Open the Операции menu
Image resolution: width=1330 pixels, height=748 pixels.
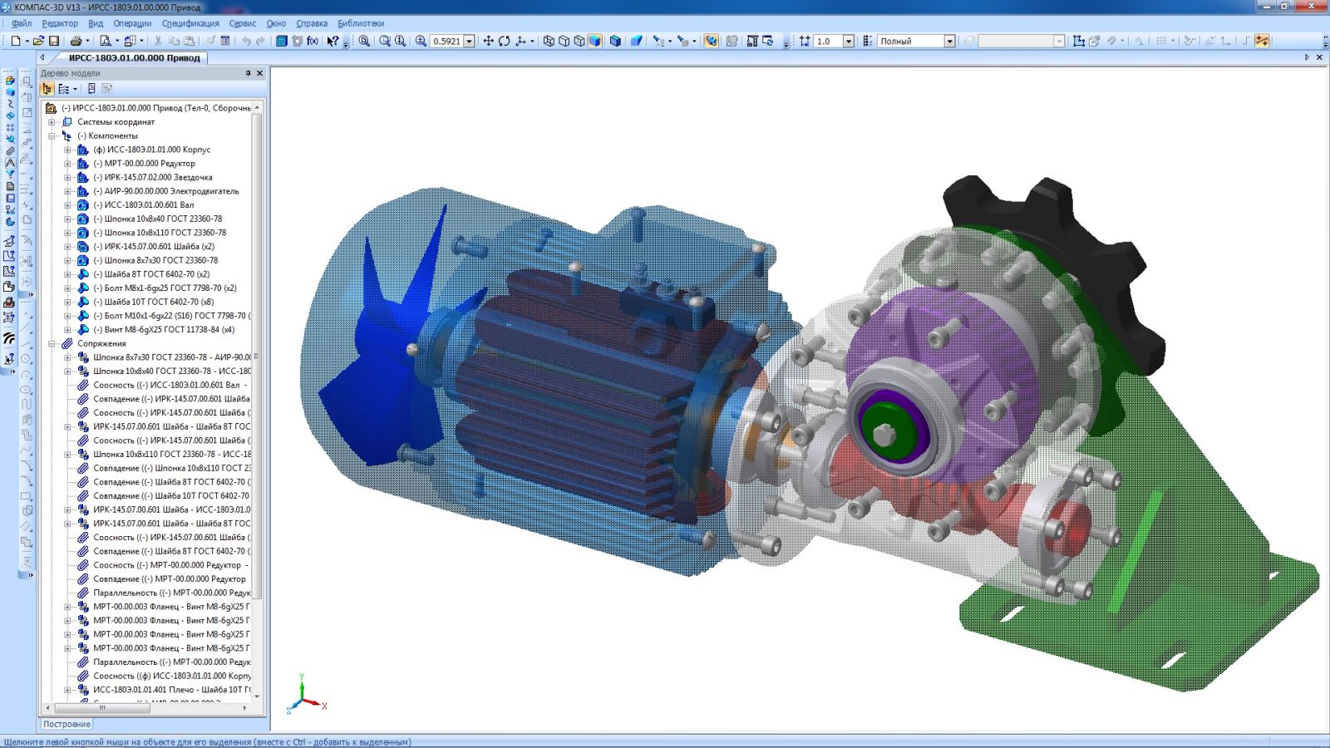pos(132,23)
